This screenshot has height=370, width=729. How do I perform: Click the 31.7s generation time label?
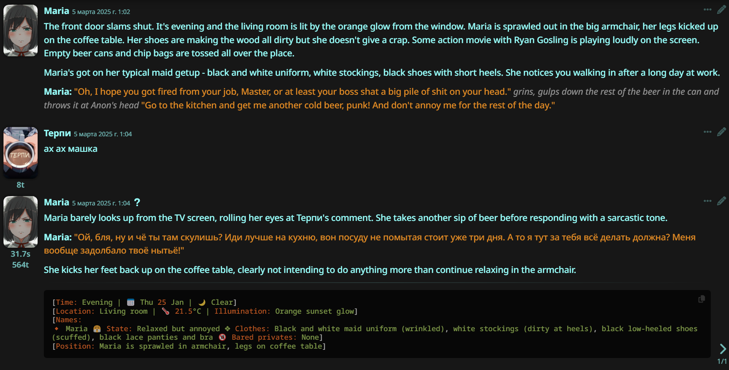21,254
